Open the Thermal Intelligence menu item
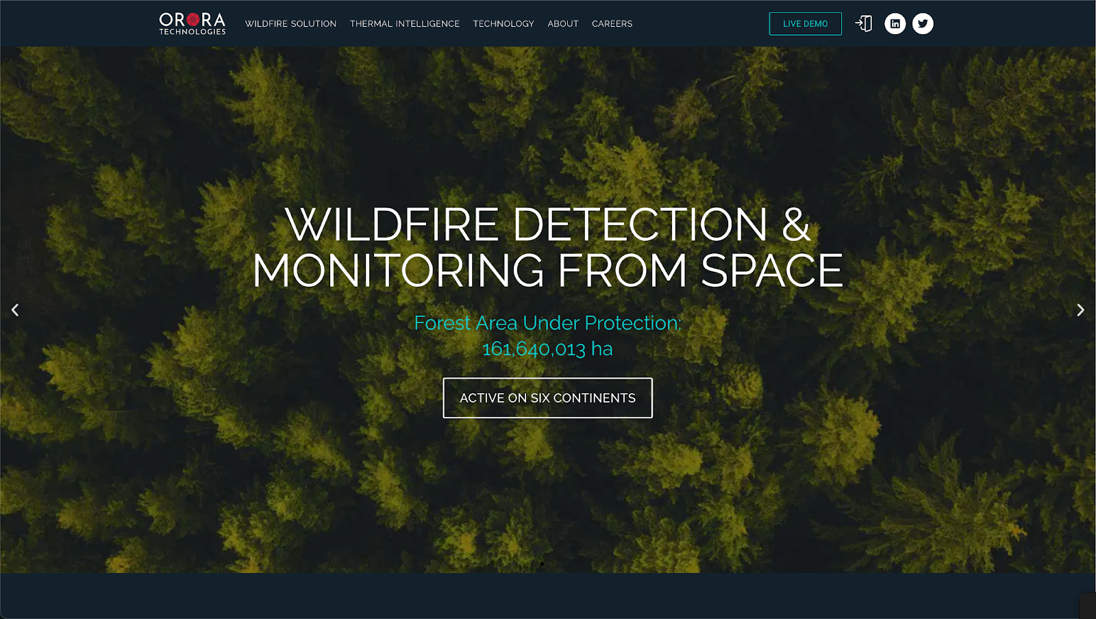Image resolution: width=1096 pixels, height=619 pixels. tap(404, 24)
